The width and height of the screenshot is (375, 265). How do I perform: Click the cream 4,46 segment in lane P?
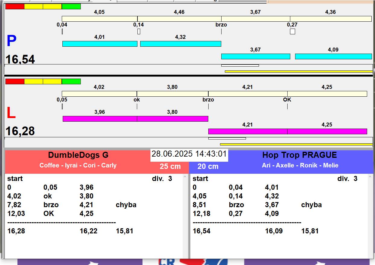[x=179, y=19]
